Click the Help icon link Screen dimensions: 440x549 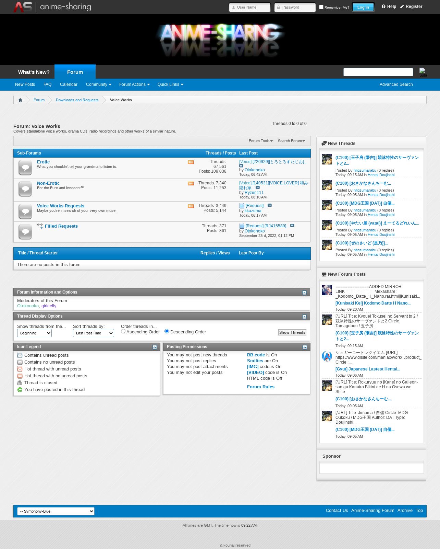point(389,7)
